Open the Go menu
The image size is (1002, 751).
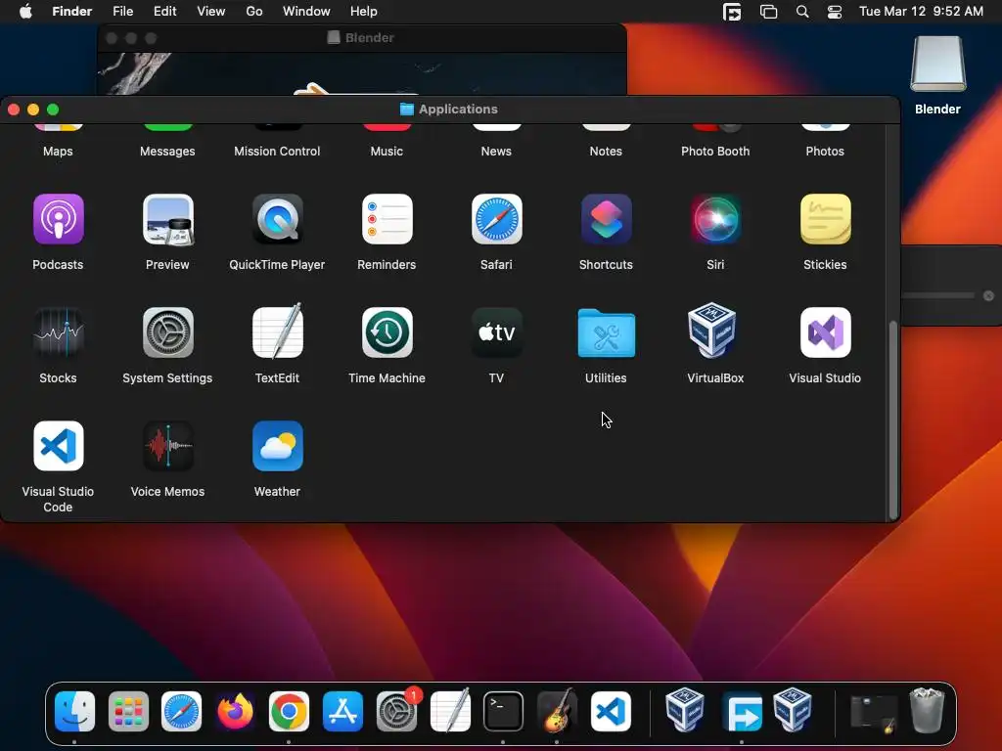tap(254, 12)
